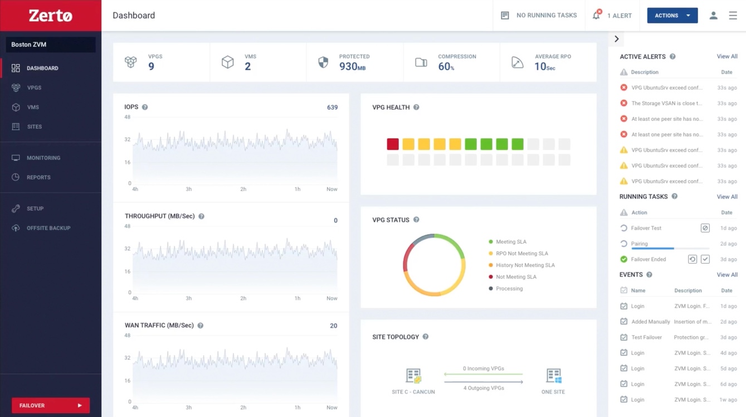Select Monitoring in the sidebar

pos(16,158)
